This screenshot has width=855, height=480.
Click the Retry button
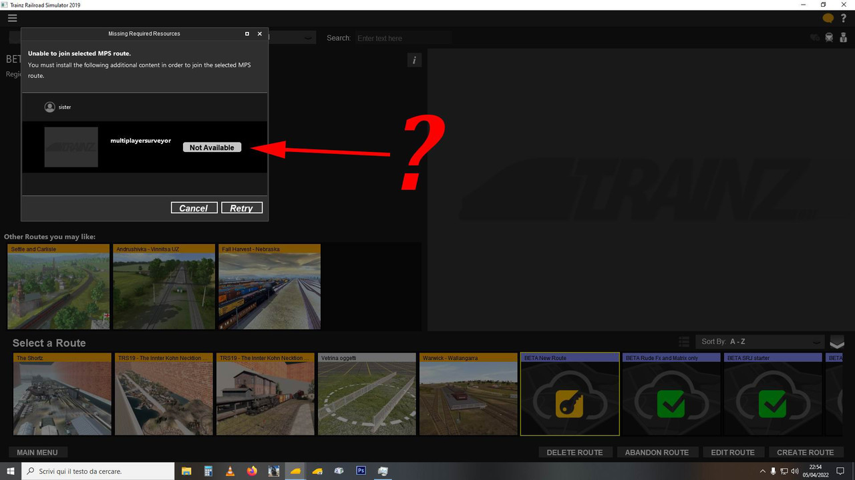click(242, 208)
